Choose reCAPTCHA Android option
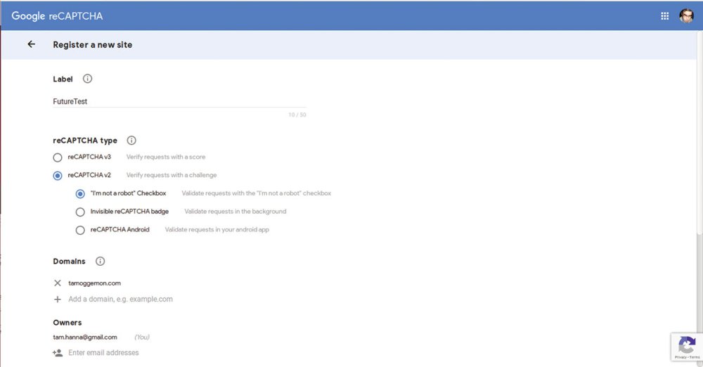This screenshot has height=367, width=703. pyautogui.click(x=80, y=230)
